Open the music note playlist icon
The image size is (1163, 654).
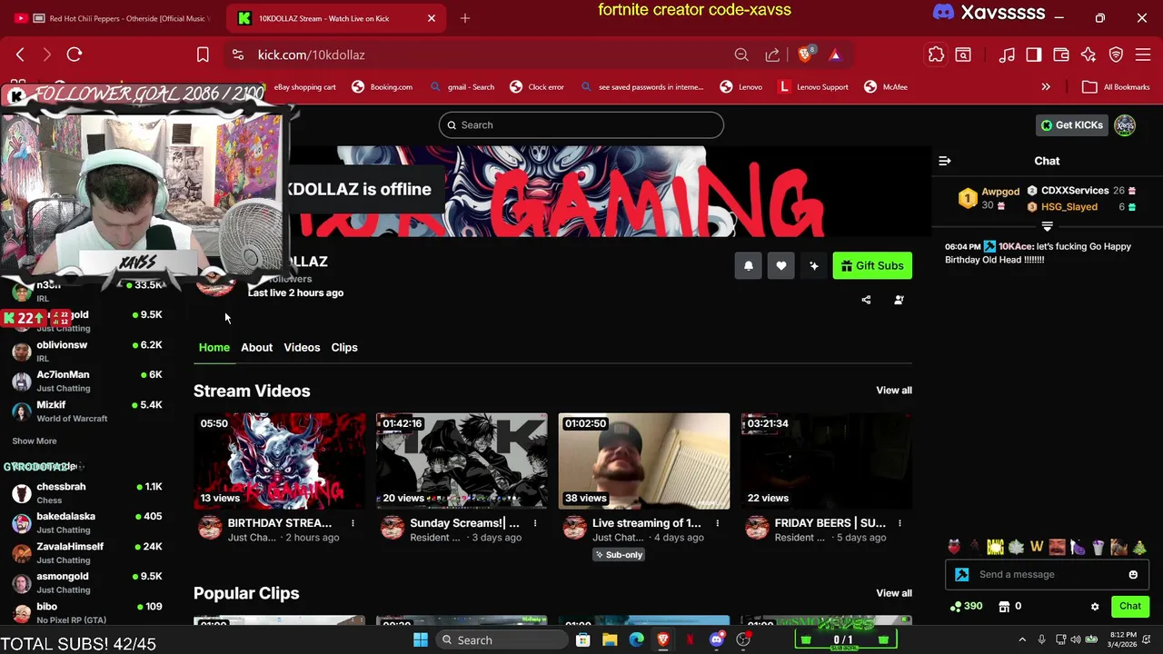[1007, 54]
